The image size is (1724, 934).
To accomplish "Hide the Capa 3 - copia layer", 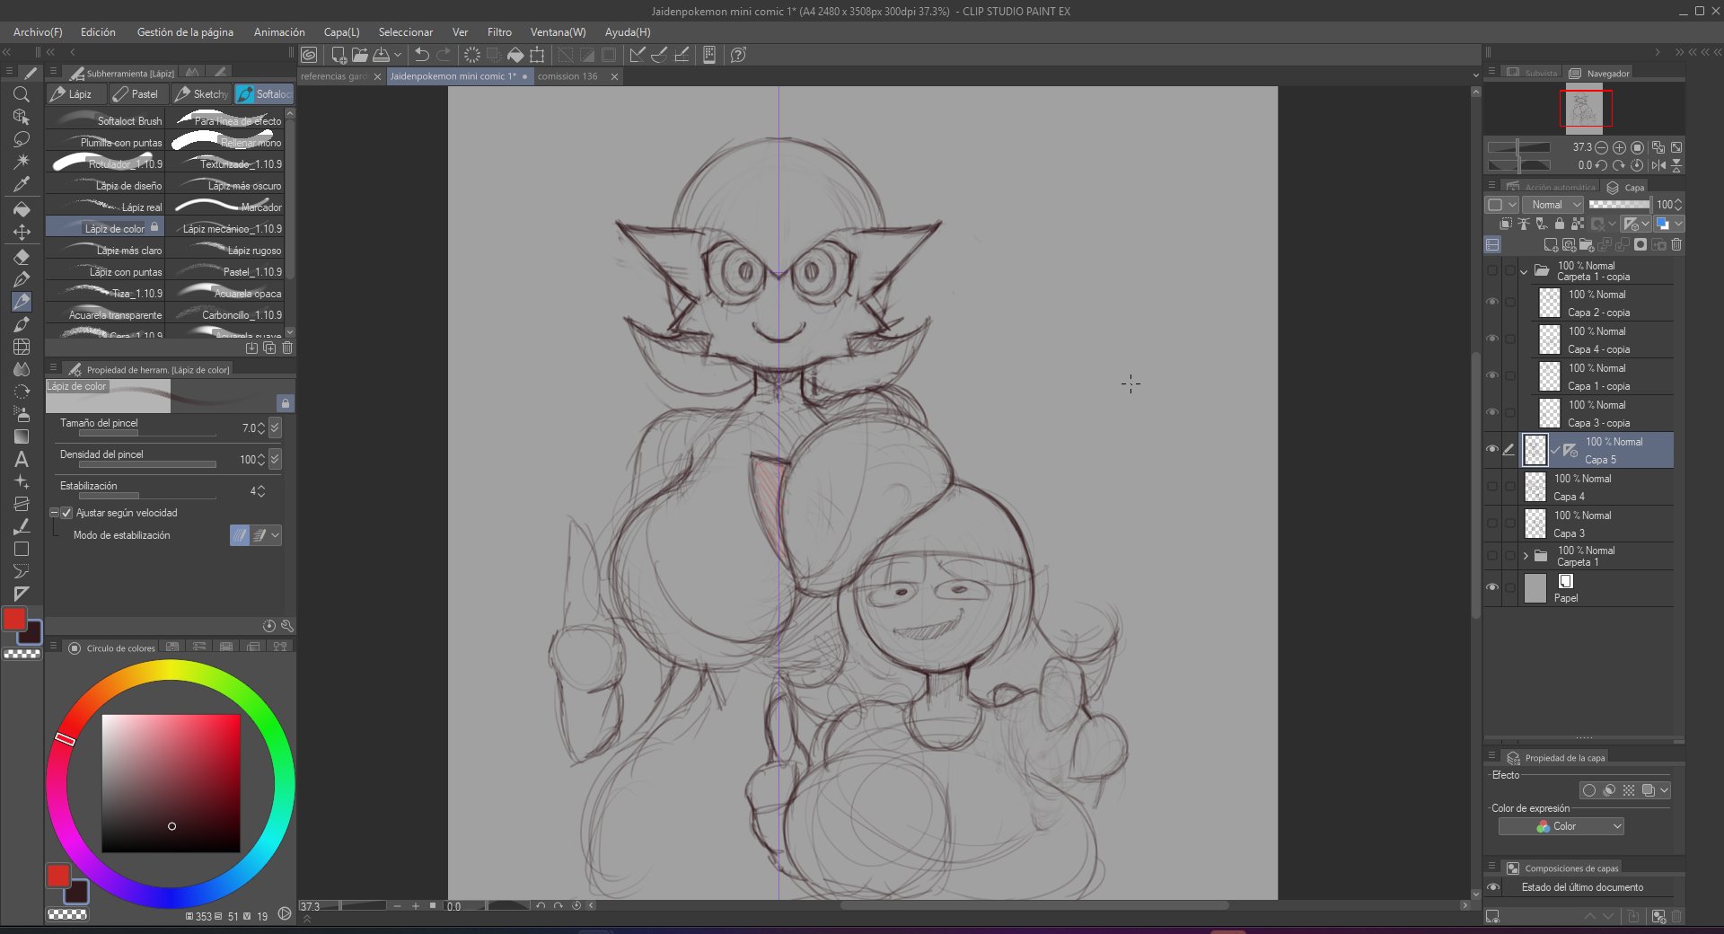I will 1492,412.
